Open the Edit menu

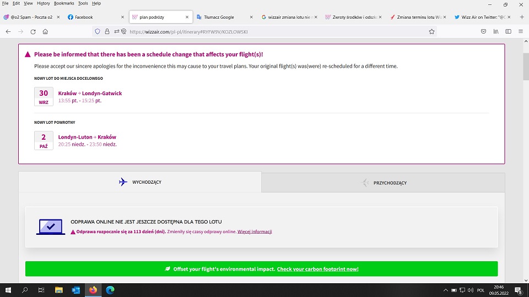[16, 3]
